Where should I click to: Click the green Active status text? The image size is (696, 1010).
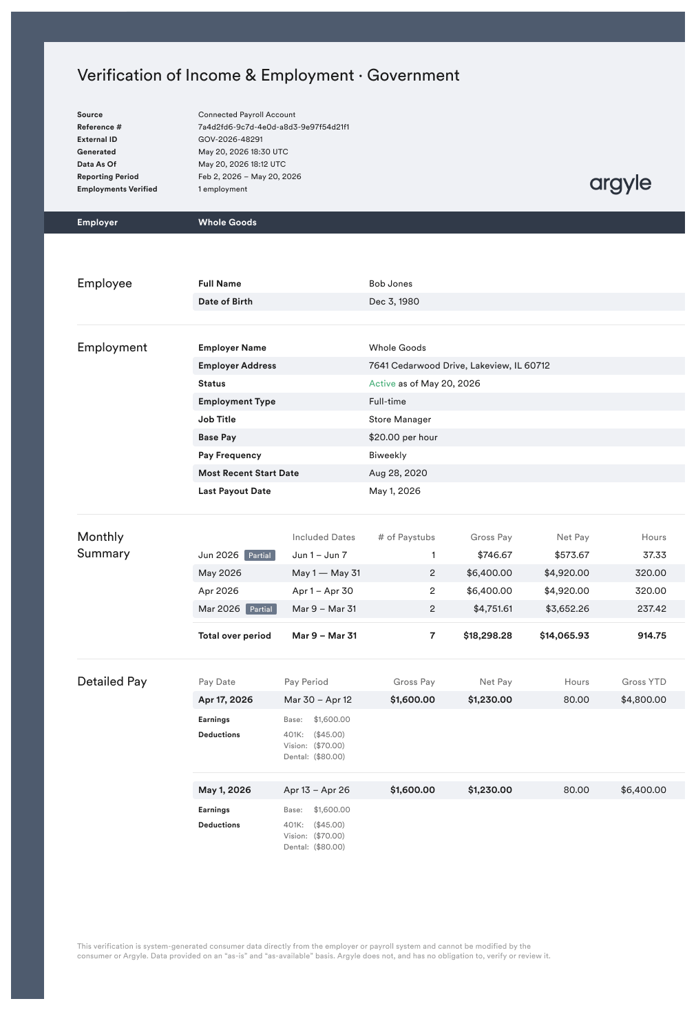pos(382,384)
